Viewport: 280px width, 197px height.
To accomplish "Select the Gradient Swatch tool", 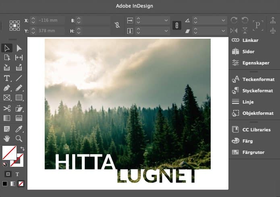I will [x=7, y=118].
